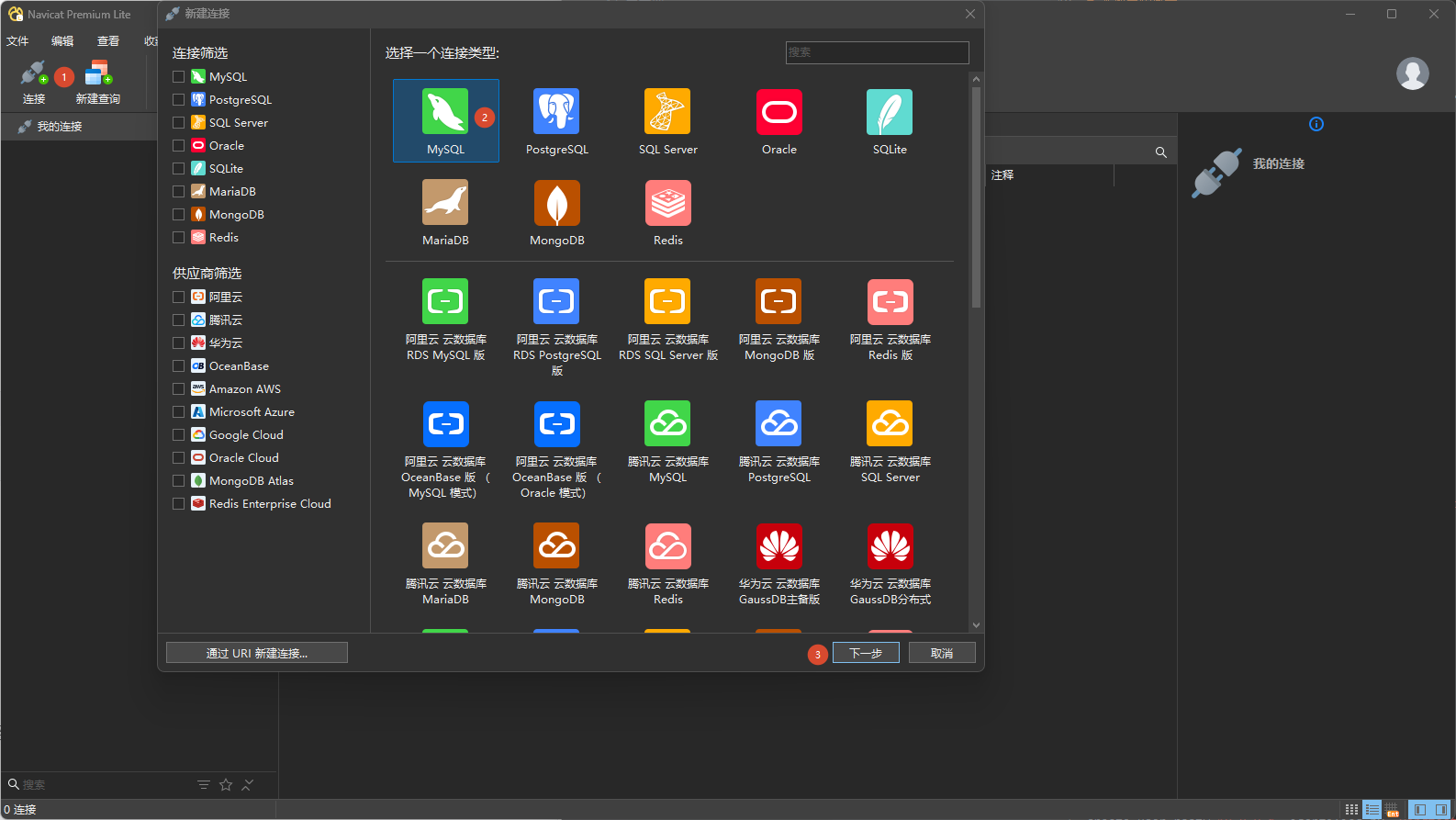Pick the MongoDB connection type tile
Viewport: 1456px width, 820px height.
557,212
